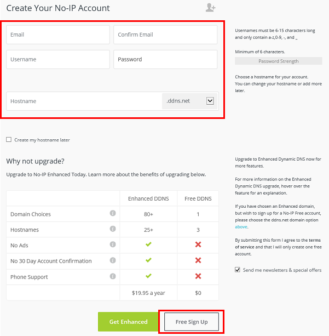Click the info icon next to Phone Support
The image size is (329, 336).
coord(113,276)
